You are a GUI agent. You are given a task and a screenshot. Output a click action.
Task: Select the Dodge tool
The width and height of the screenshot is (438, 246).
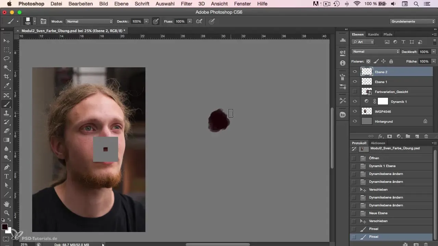7,158
